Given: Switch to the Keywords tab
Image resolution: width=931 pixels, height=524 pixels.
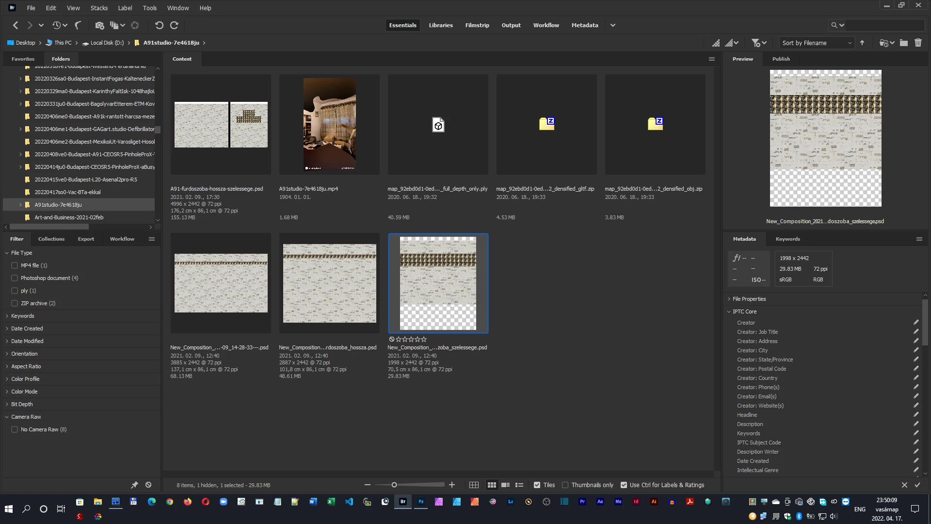Looking at the screenshot, I should pyautogui.click(x=787, y=239).
